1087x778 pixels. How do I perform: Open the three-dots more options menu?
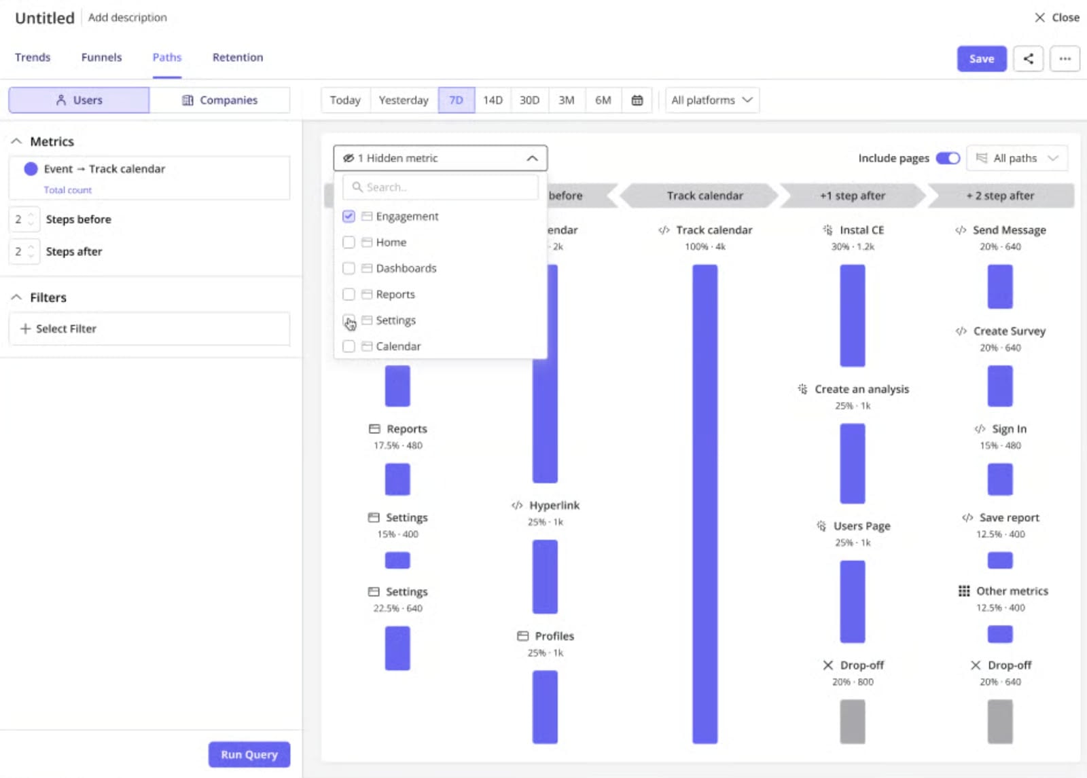pyautogui.click(x=1065, y=59)
